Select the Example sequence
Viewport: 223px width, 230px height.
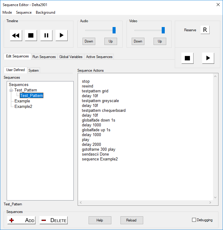point(22,101)
